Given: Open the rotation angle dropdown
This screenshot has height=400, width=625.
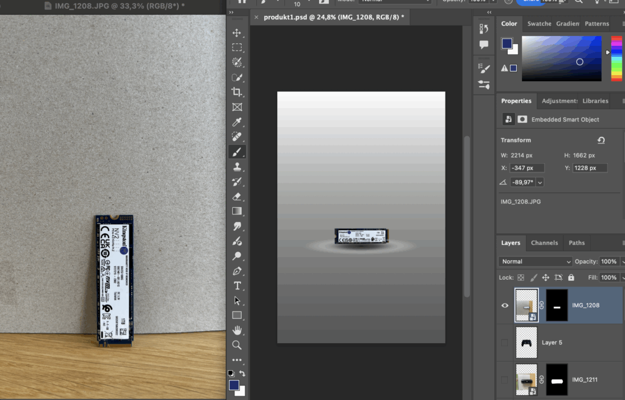Looking at the screenshot, I should click(x=540, y=182).
